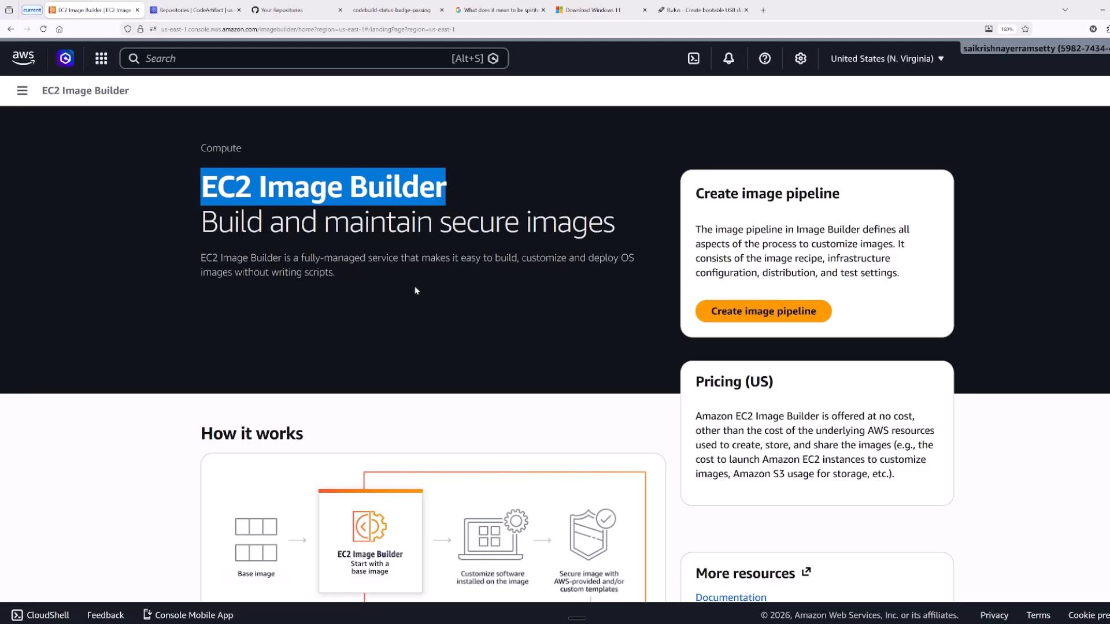Click the Feedback footer link
The width and height of the screenshot is (1110, 624).
click(x=105, y=615)
